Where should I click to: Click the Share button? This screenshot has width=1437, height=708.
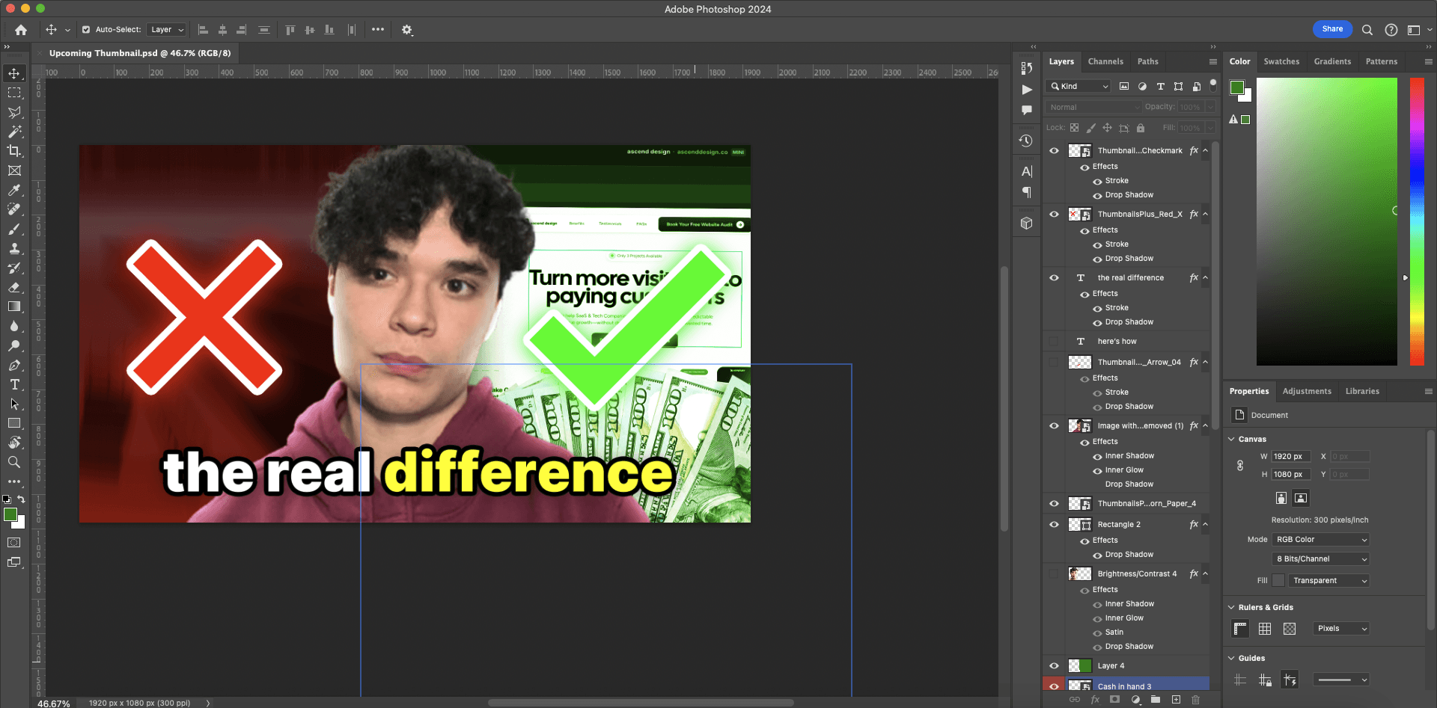(x=1332, y=29)
